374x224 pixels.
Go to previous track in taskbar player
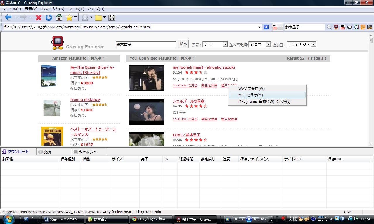pos(242,219)
